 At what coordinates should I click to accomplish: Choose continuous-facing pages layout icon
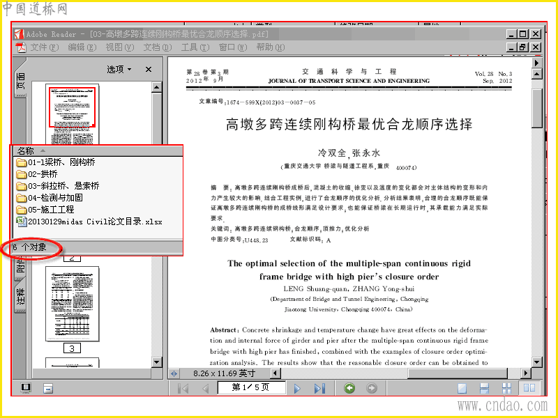point(507,388)
